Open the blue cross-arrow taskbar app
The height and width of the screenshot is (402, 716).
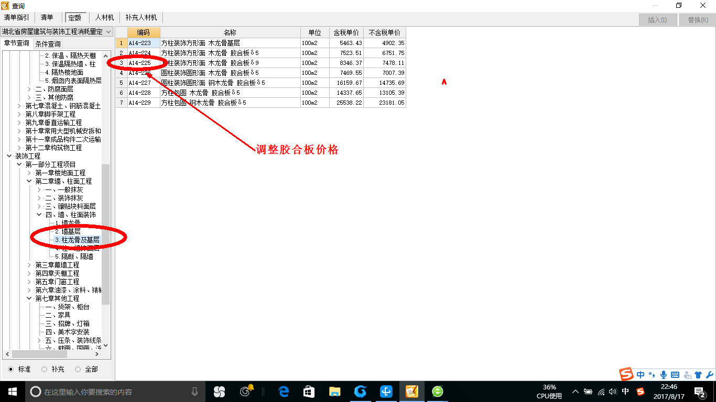click(x=386, y=392)
